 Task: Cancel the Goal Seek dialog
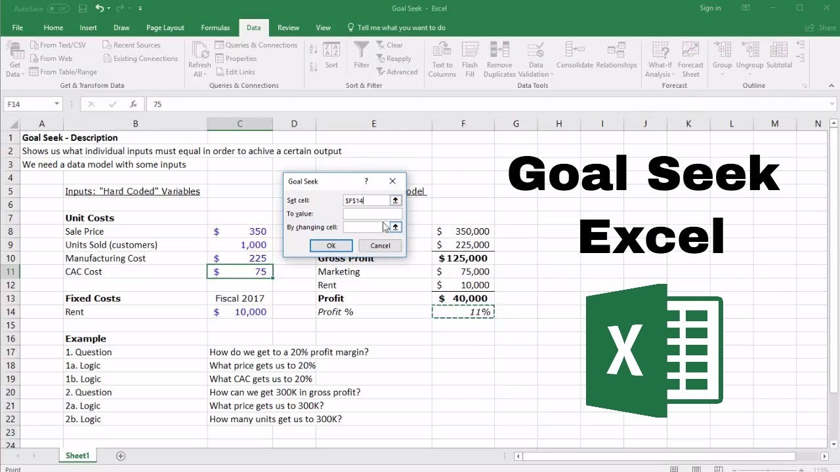pos(380,246)
